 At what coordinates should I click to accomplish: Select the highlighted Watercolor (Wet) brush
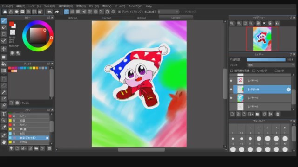click(x=29, y=138)
